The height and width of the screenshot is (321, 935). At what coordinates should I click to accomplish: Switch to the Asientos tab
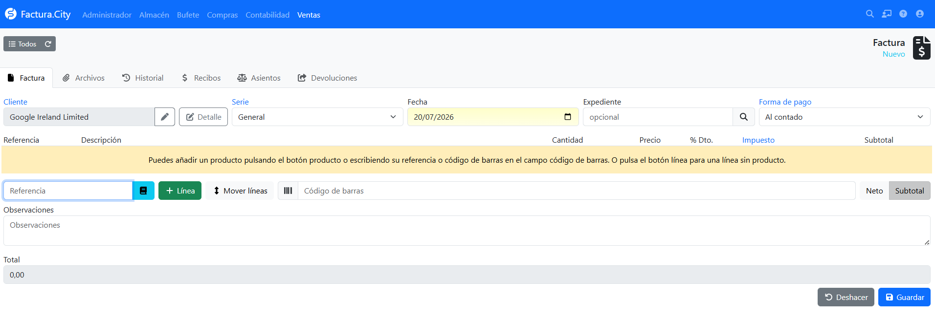coord(259,78)
